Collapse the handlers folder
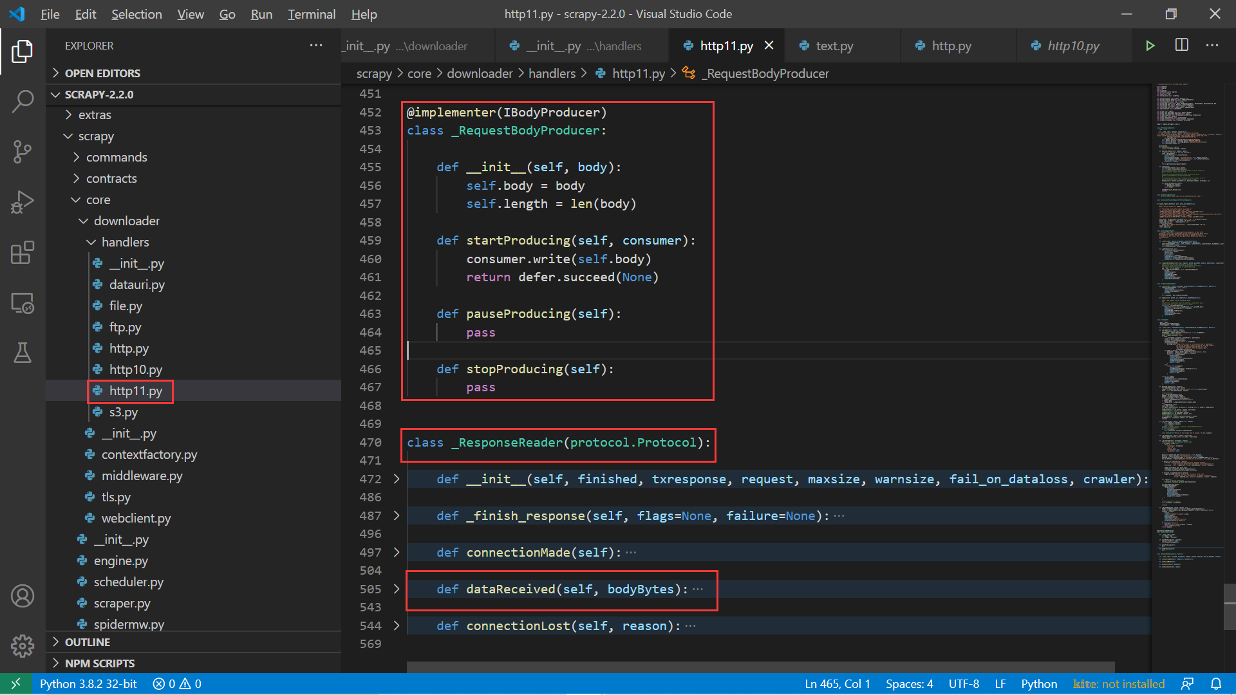The height and width of the screenshot is (695, 1236). coord(193,242)
